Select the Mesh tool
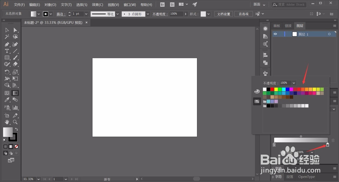 (7, 93)
